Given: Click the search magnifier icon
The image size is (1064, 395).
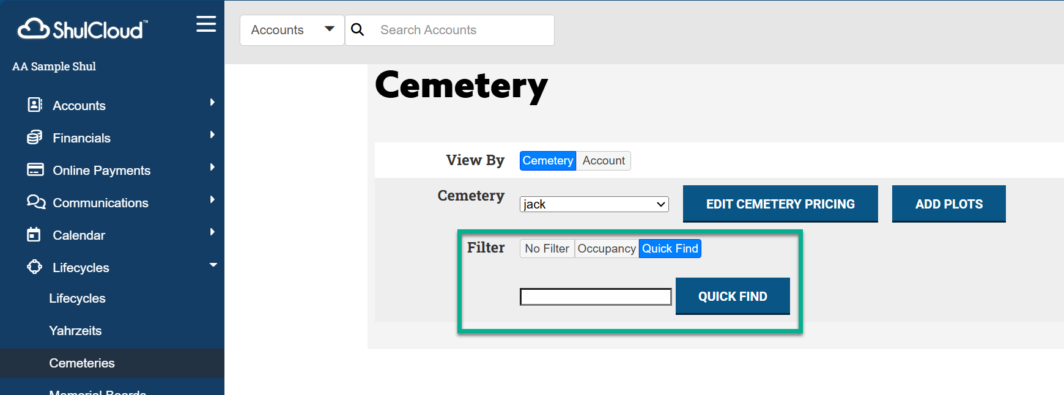Looking at the screenshot, I should 358,30.
